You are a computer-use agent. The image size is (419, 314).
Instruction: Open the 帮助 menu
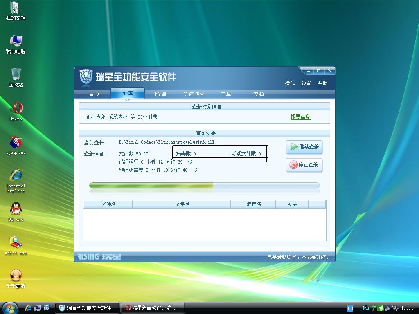point(322,83)
